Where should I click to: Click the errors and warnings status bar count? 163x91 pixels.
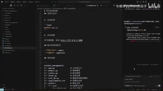click(x=7, y=90)
